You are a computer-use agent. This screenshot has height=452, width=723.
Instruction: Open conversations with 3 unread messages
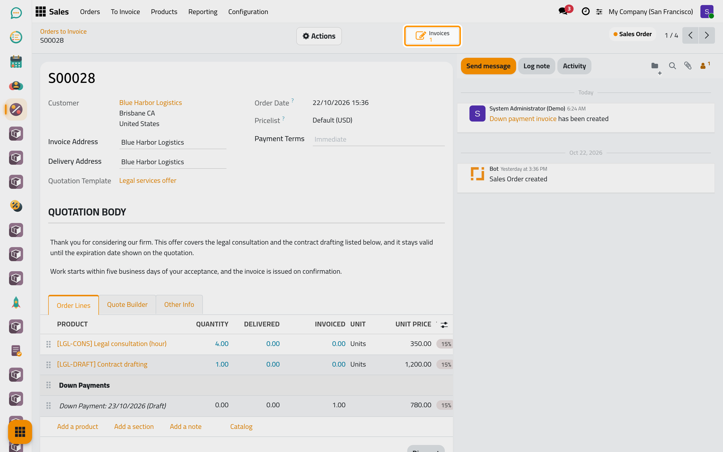coord(565,11)
